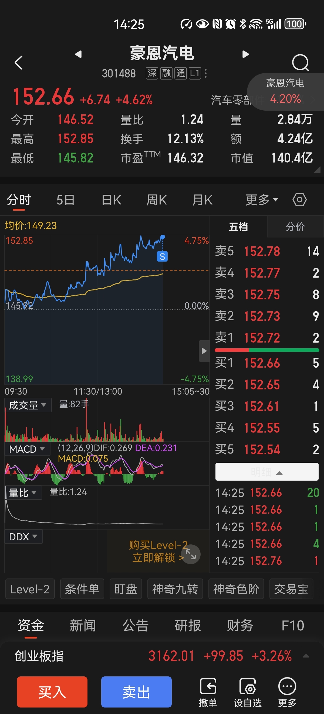Tap the 买3 152.61 order row

tap(267, 406)
